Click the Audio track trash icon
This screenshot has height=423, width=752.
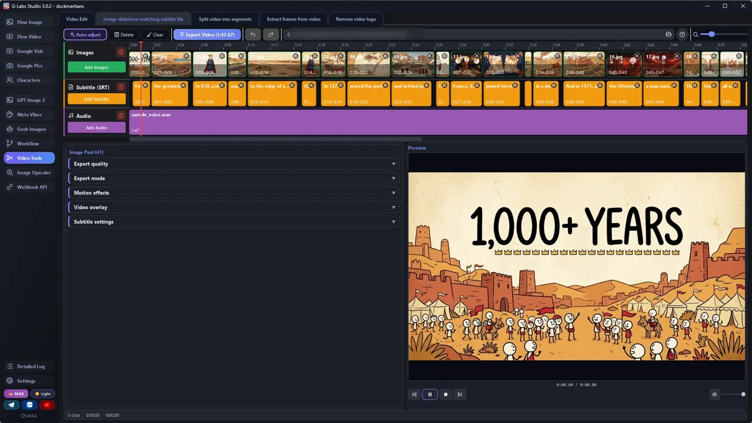[121, 116]
